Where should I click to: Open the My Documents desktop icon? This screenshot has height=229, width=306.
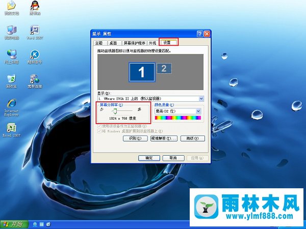coord(12,8)
